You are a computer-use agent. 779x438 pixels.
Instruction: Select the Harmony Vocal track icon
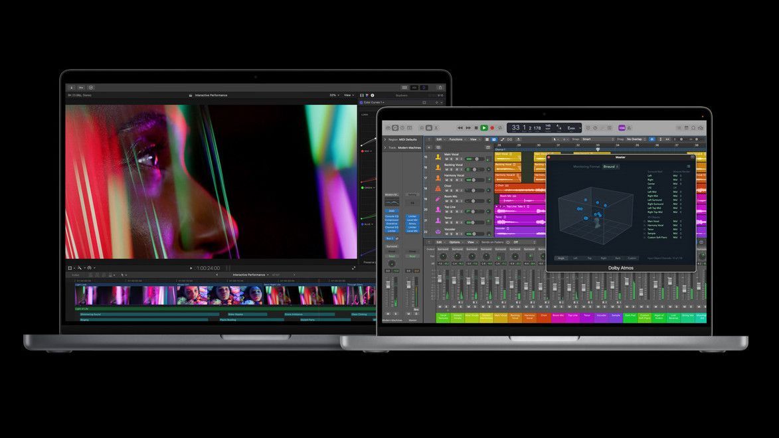click(x=438, y=178)
